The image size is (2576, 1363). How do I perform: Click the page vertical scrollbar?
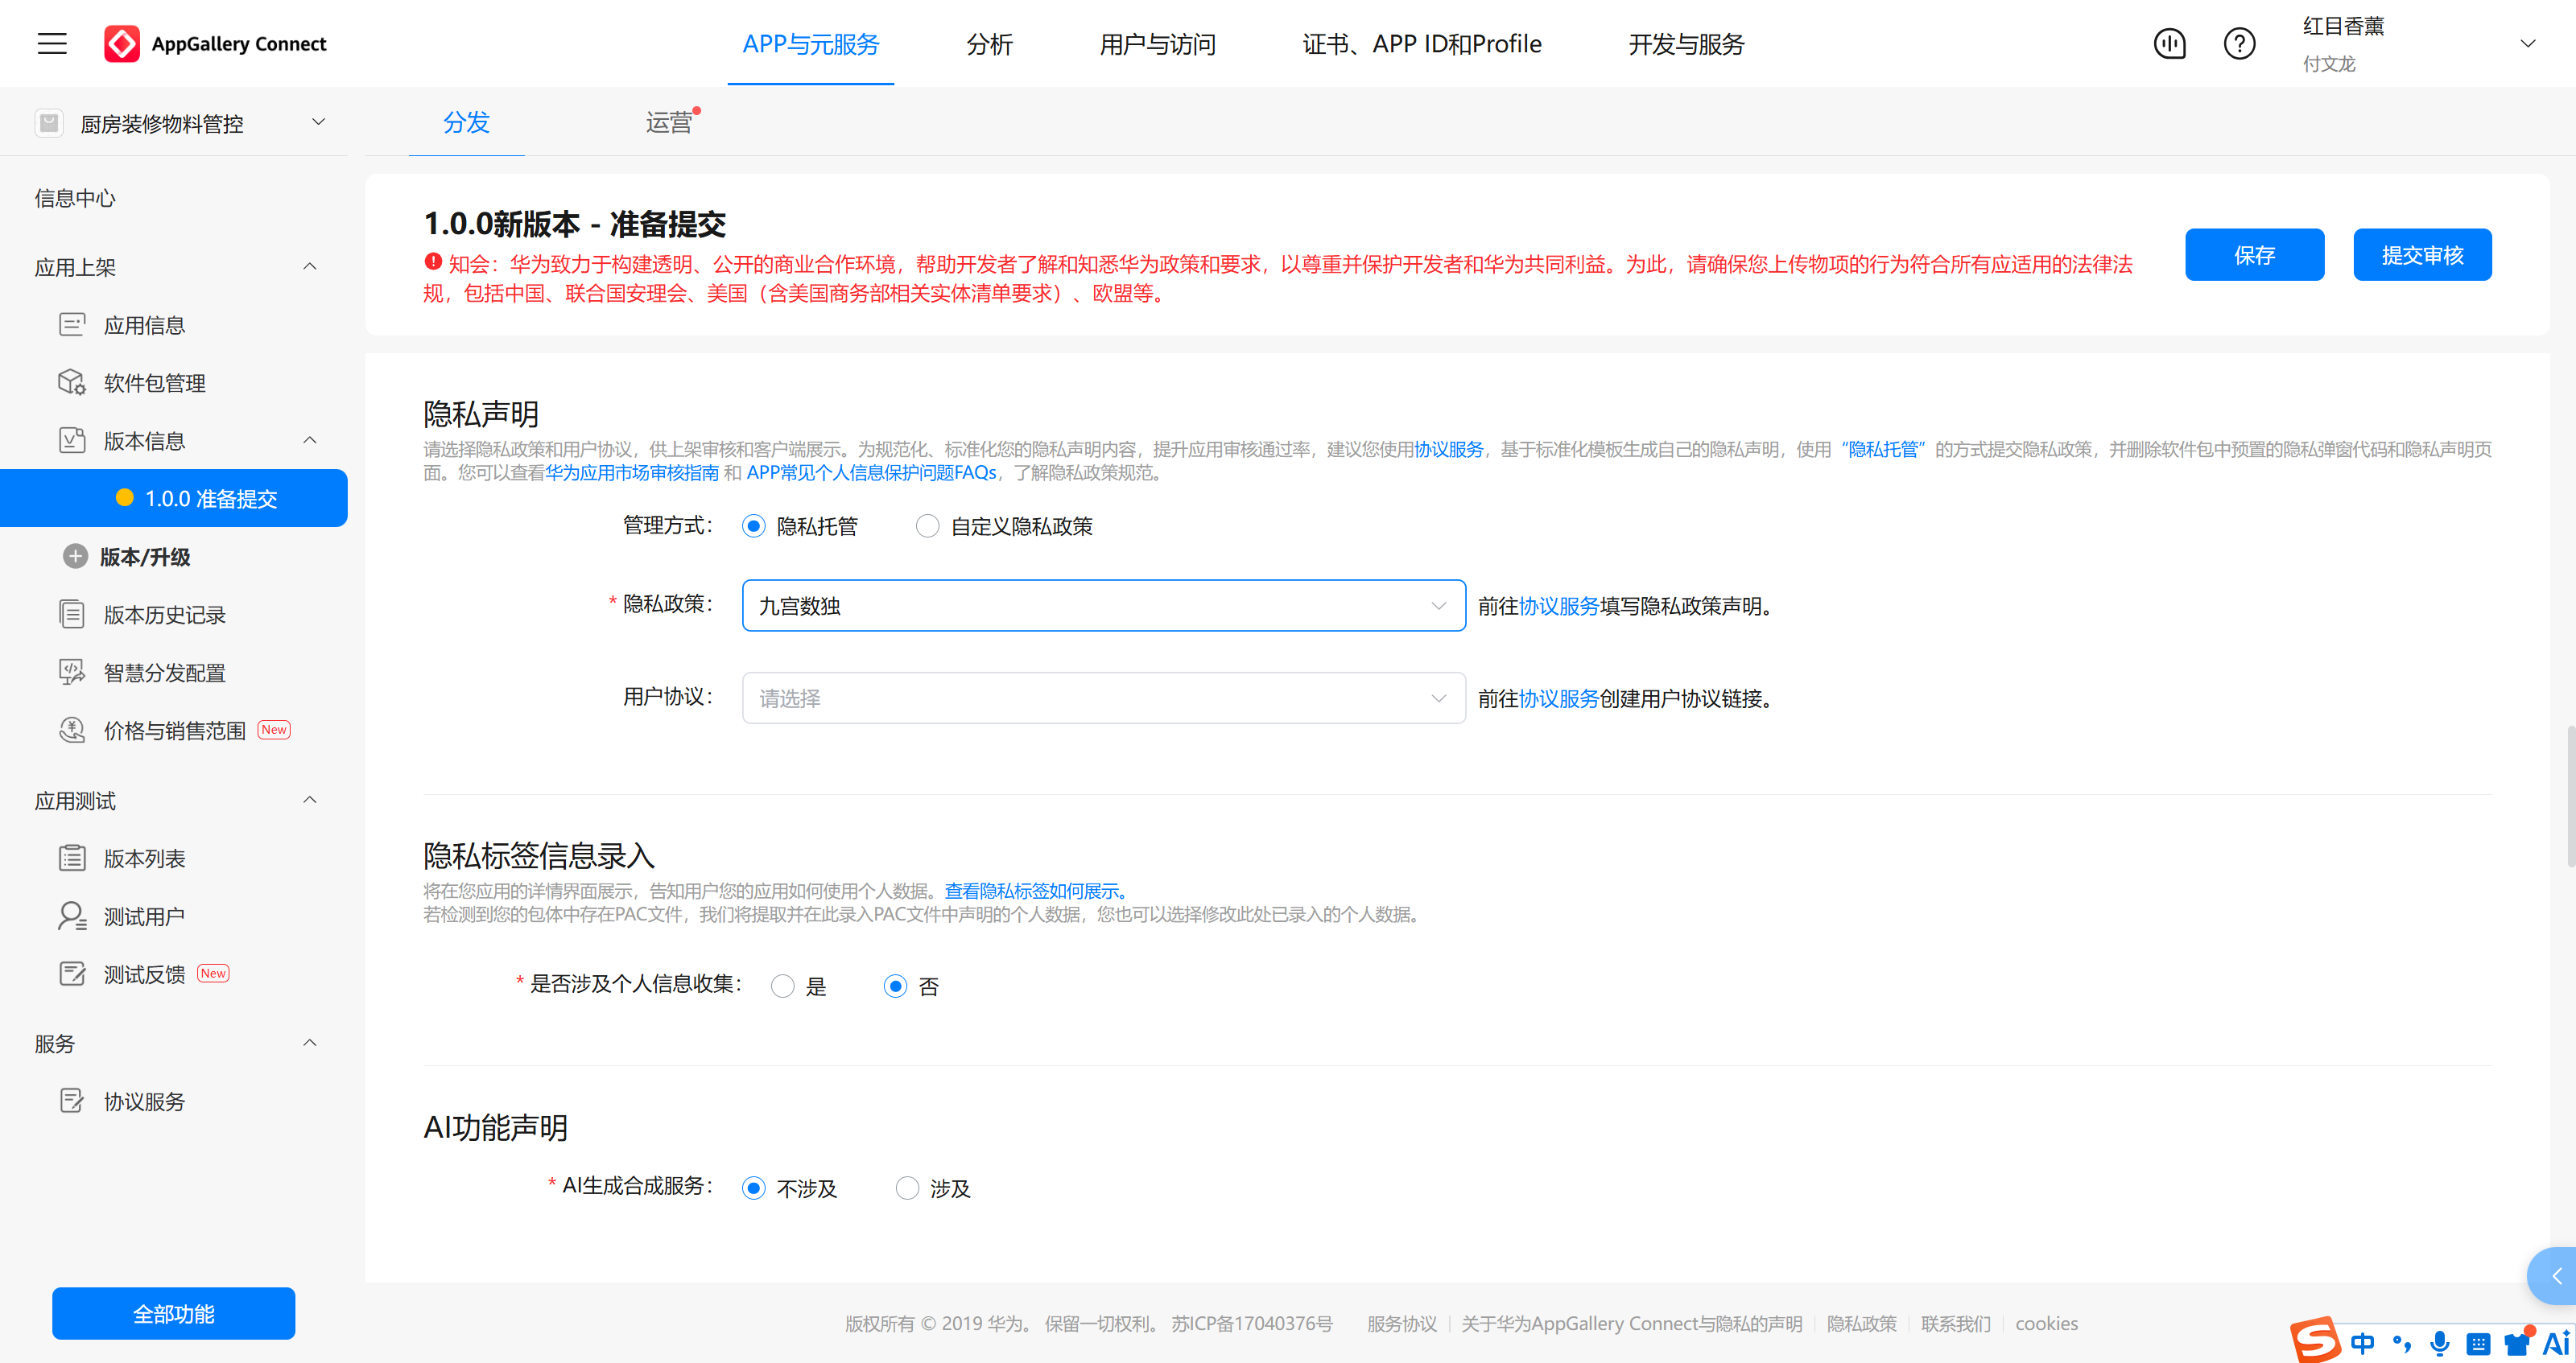(2570, 797)
